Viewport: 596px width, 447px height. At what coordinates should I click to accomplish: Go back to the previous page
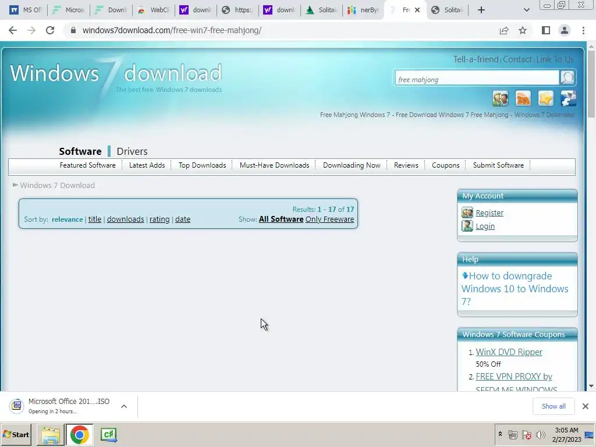coord(13,30)
